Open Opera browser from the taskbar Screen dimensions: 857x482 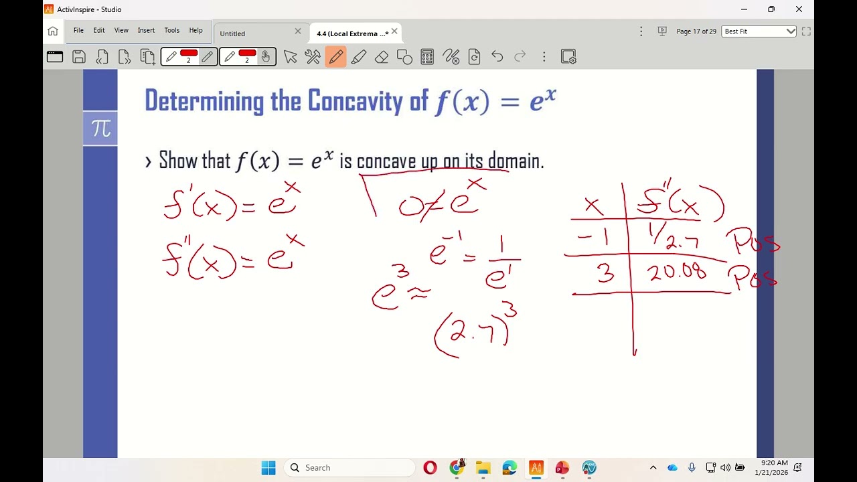pos(430,468)
